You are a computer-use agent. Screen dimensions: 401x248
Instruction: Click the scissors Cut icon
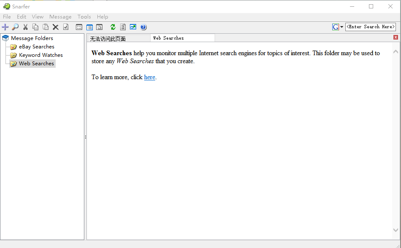pos(25,27)
